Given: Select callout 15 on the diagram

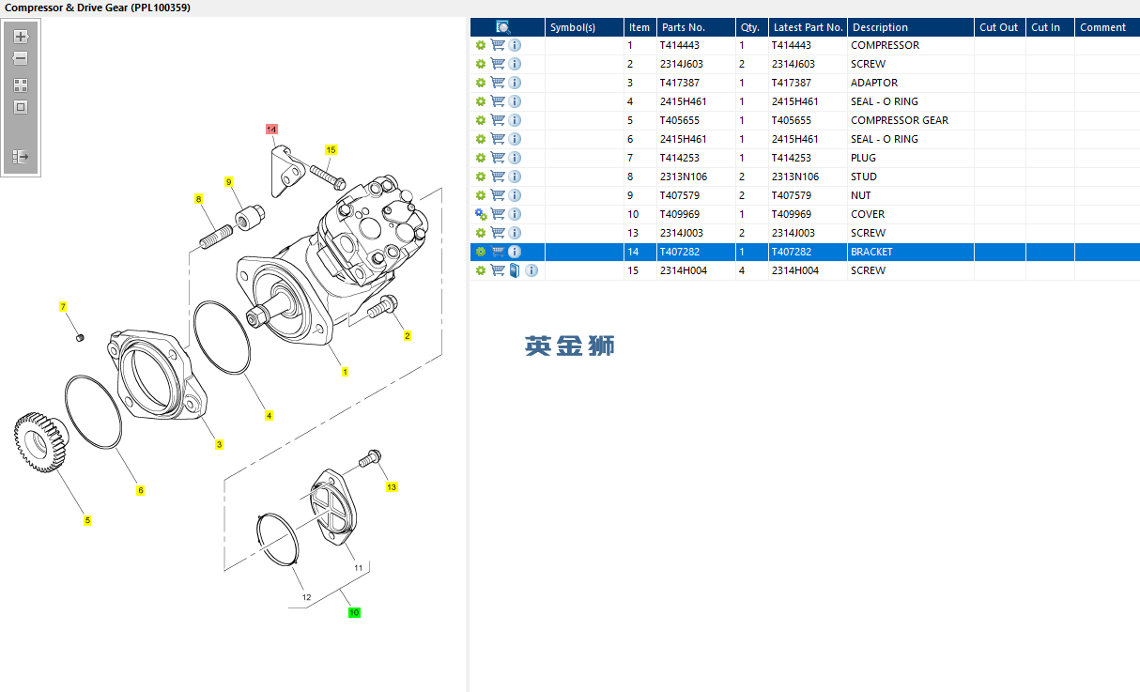Looking at the screenshot, I should [331, 149].
